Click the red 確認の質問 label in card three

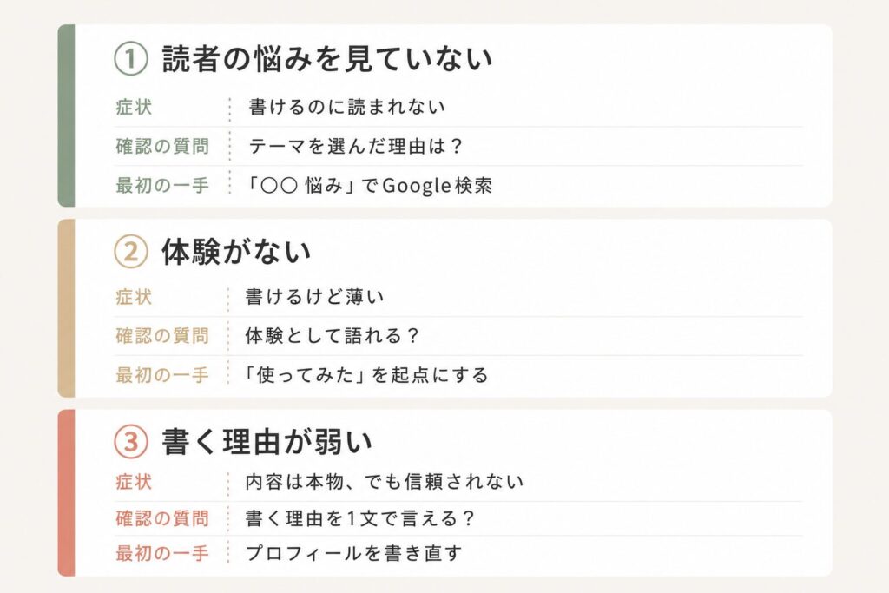click(x=162, y=518)
